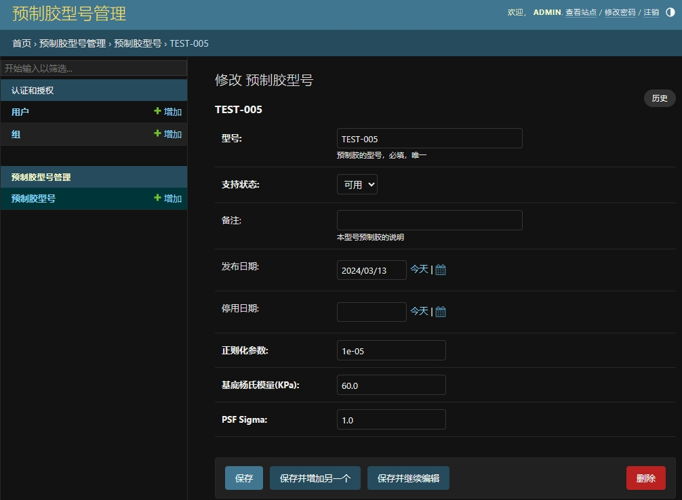Open 用户 in the sidebar
Viewport: 682px width, 500px height.
point(20,112)
